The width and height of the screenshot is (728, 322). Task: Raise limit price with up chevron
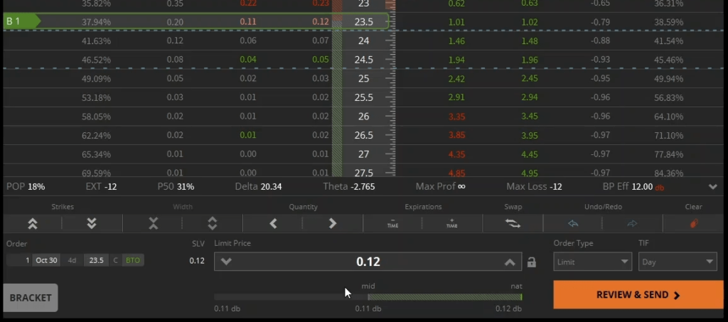(x=509, y=262)
